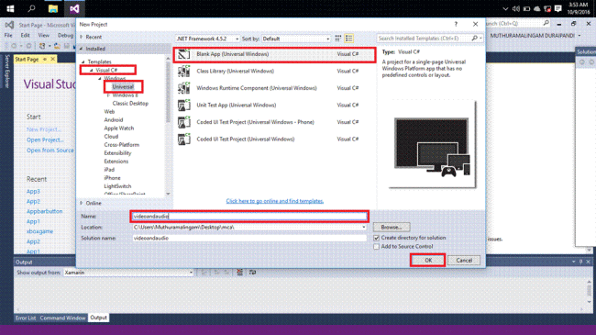
Task: Toggle Word Wrap icon in Output toolbar
Action: 252,273
